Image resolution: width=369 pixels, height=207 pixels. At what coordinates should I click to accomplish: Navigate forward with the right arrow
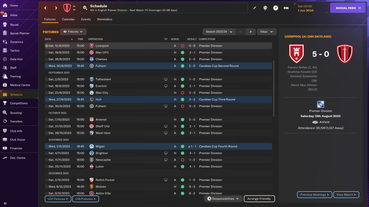tap(56, 8)
